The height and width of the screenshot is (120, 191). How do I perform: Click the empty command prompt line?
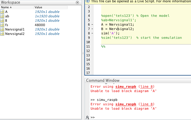click(140, 117)
